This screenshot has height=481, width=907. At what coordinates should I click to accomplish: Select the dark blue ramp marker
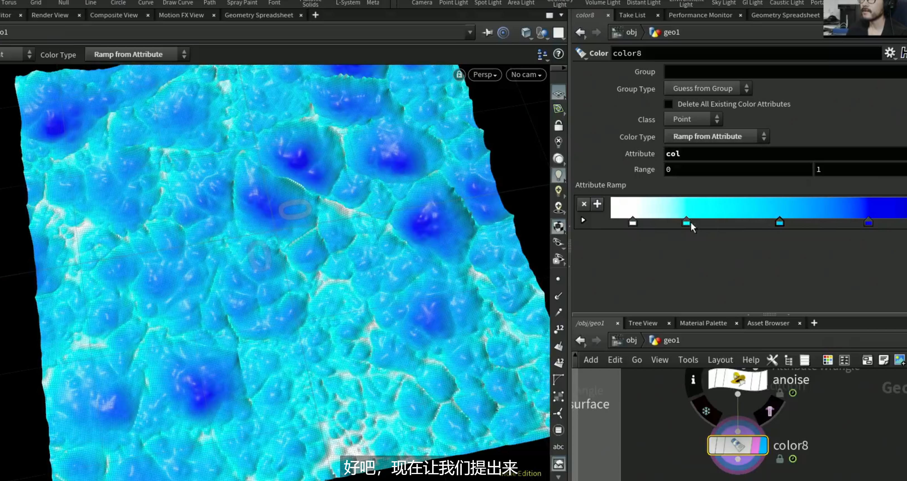coord(868,222)
